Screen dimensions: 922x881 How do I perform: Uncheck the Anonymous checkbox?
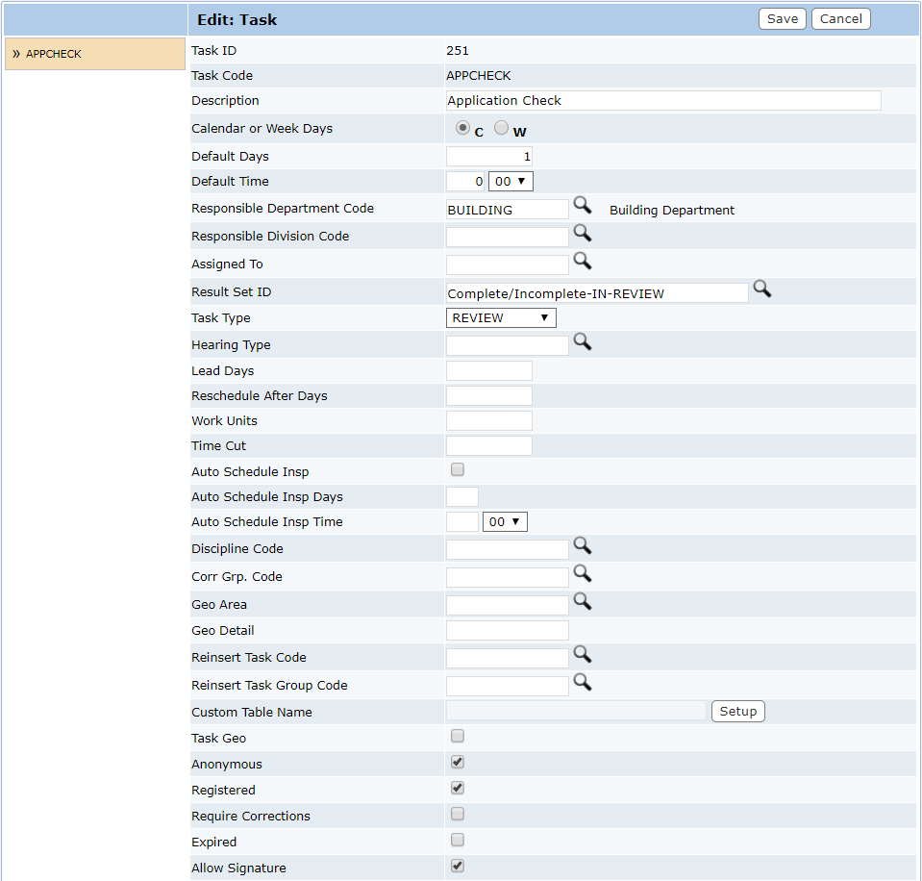click(458, 763)
